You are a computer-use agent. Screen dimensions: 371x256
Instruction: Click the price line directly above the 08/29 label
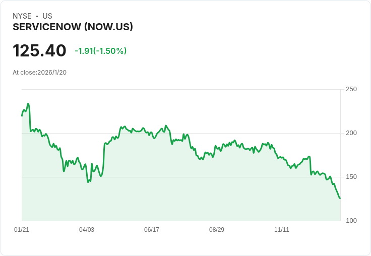click(x=217, y=148)
